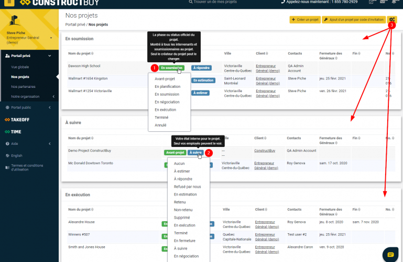Open Alexandre House project row
403x262 pixels.
point(81,222)
